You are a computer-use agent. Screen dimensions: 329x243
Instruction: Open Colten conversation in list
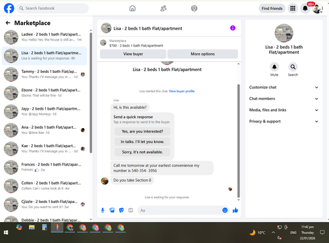[x=44, y=186]
